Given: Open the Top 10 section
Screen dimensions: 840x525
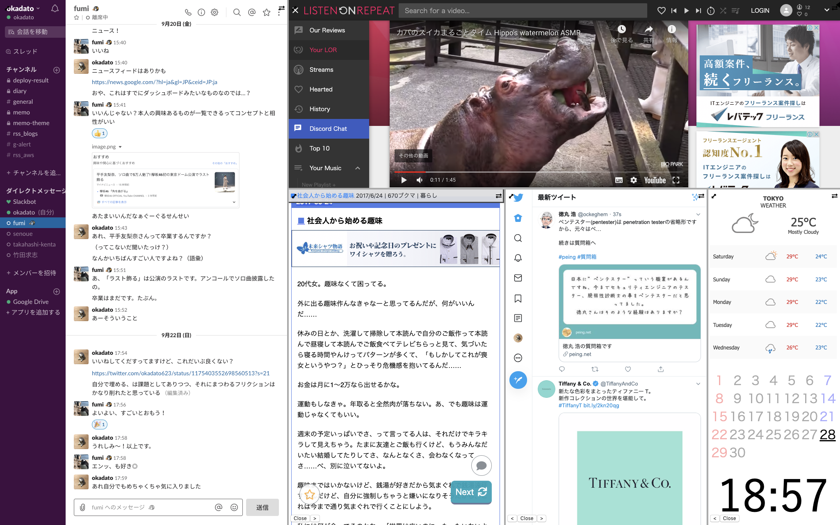Looking at the screenshot, I should tap(319, 148).
